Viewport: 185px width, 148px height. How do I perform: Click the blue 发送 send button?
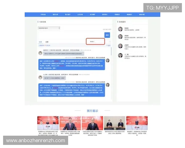(107, 35)
